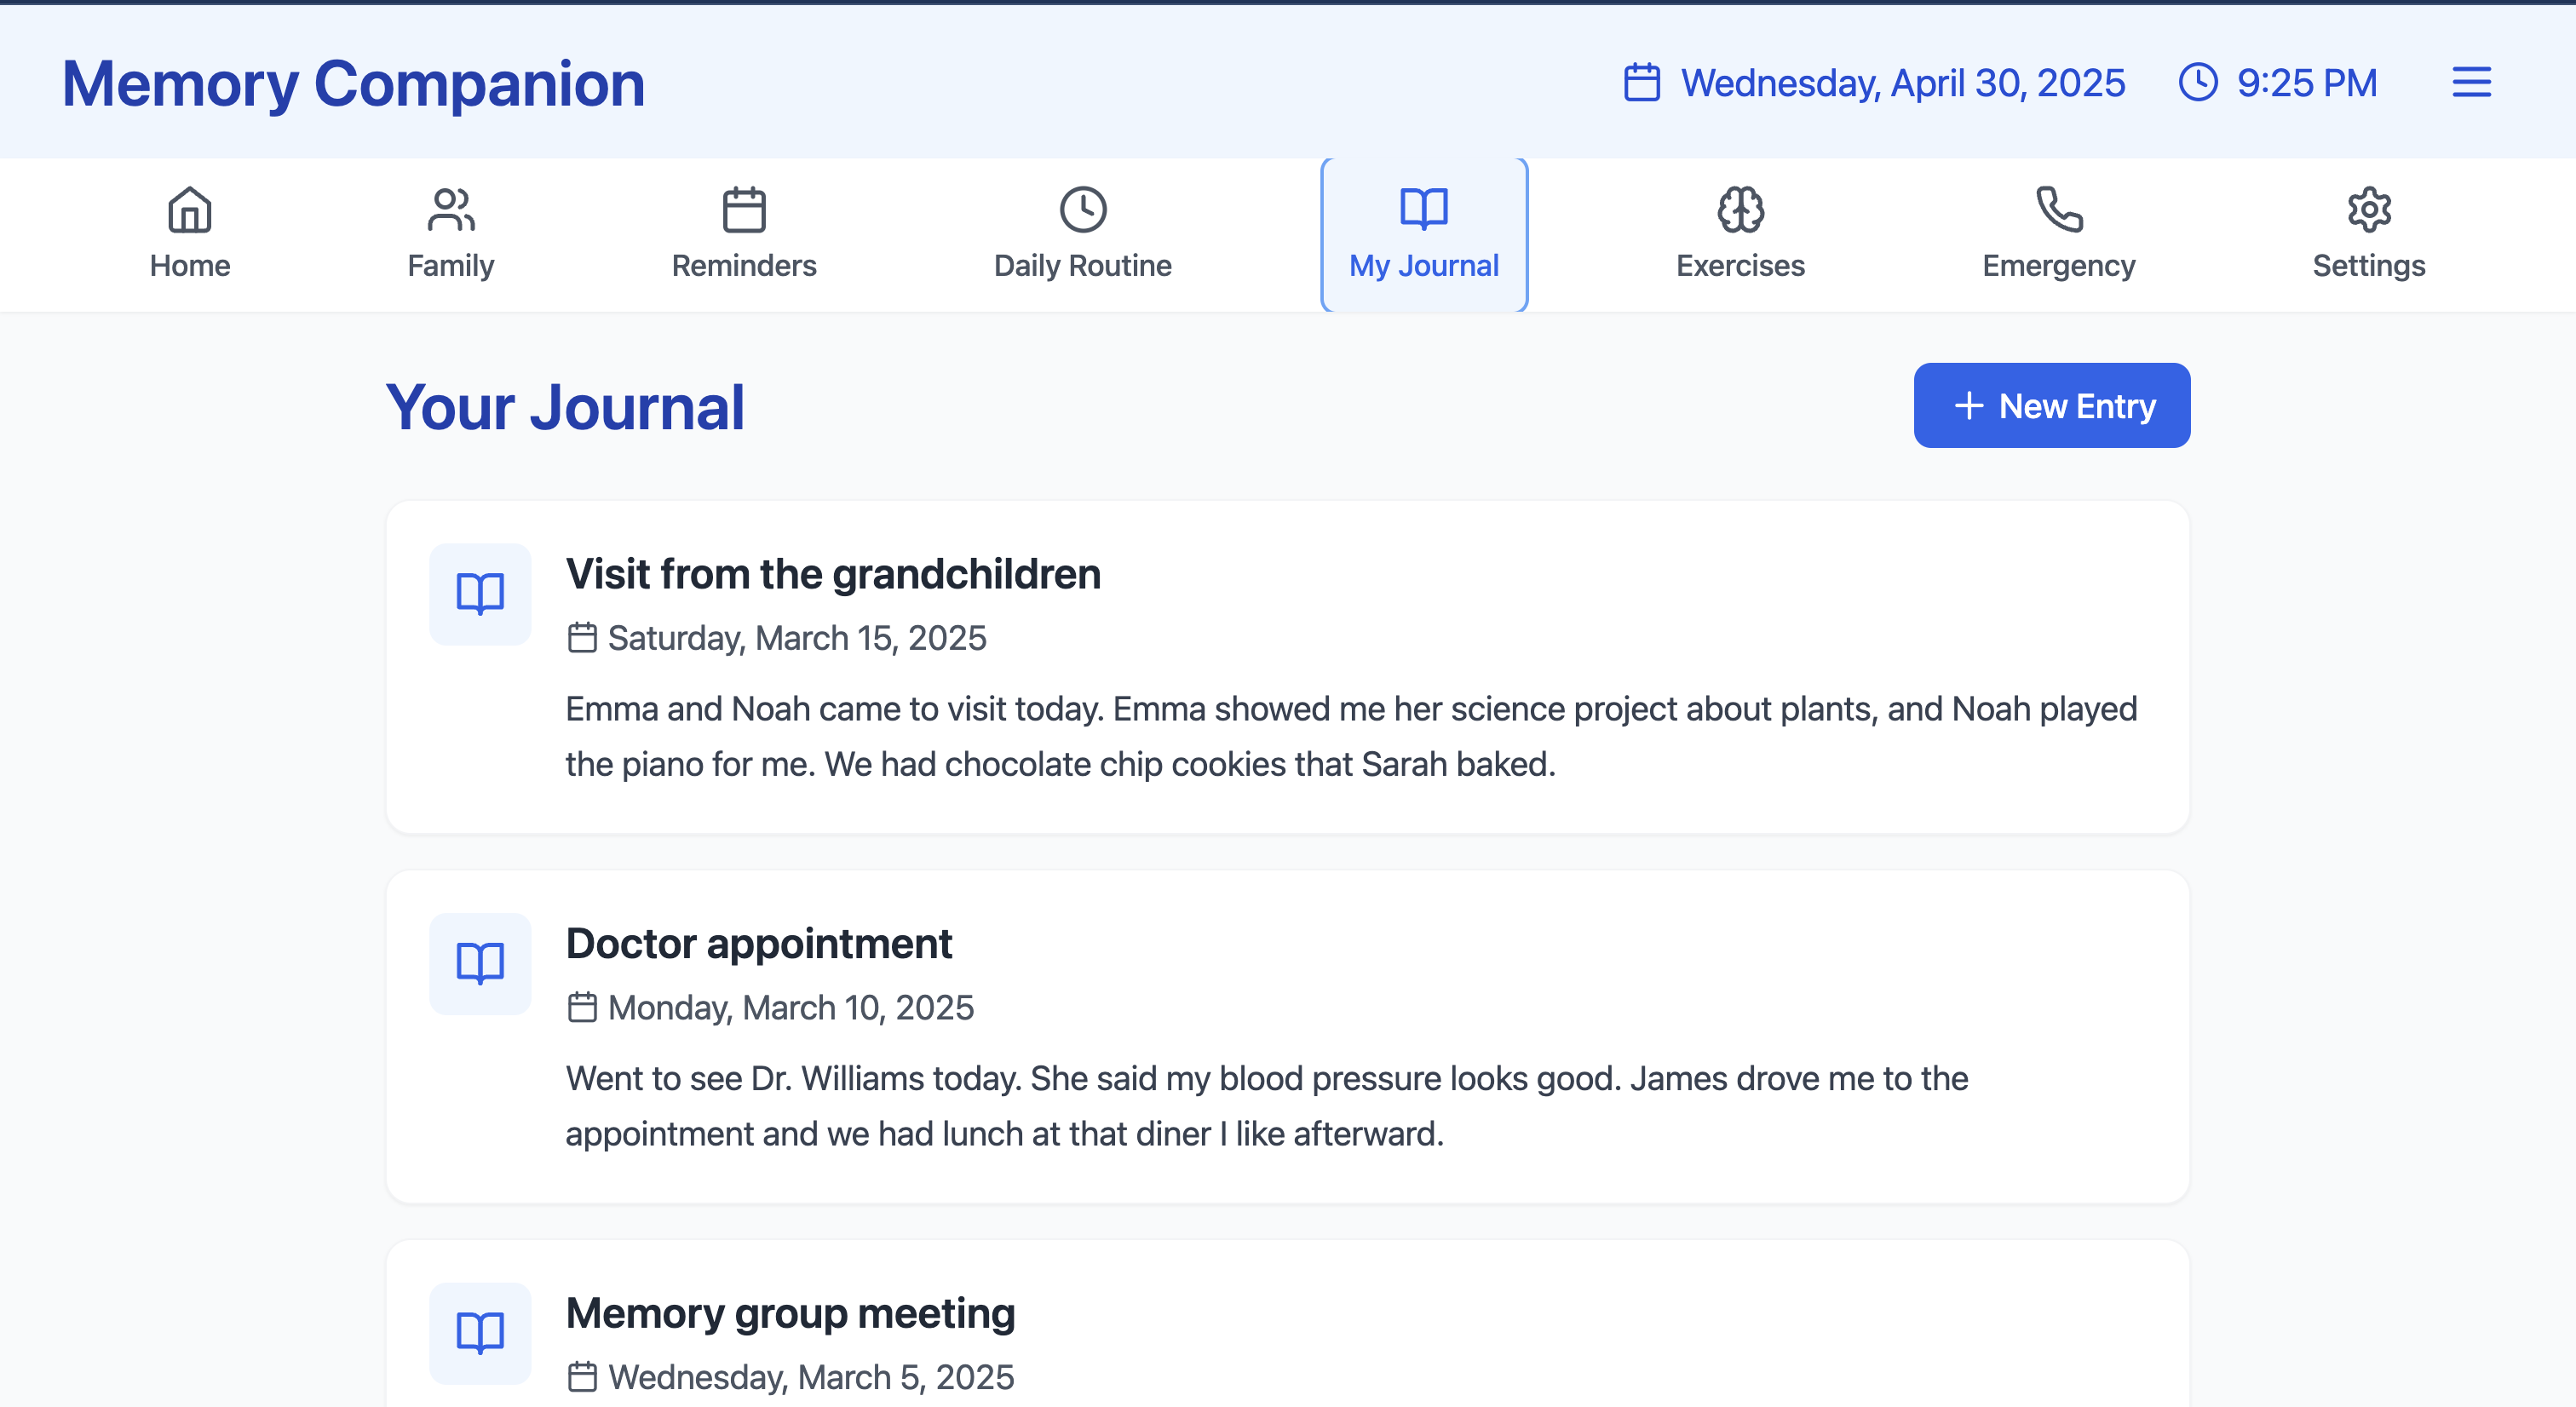
Task: Switch to the Family tab
Action: [x=451, y=235]
